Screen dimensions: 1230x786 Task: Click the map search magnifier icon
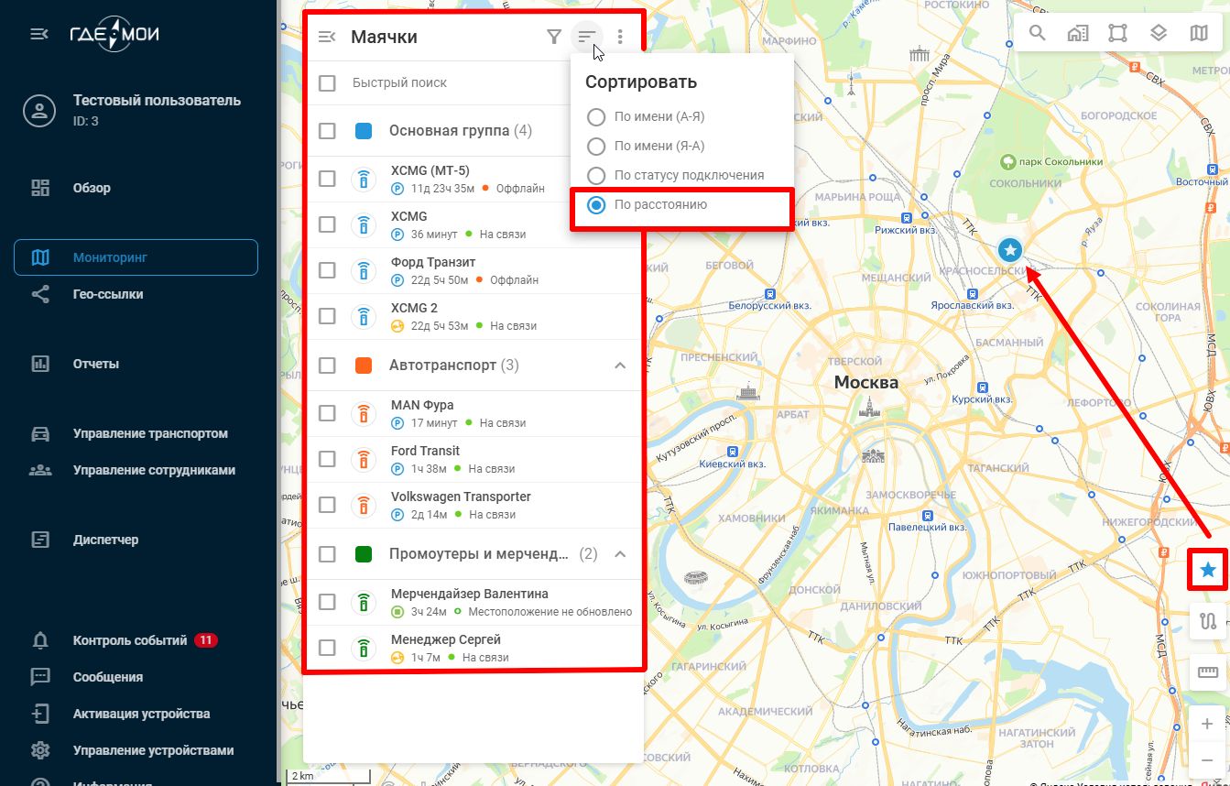point(1037,34)
